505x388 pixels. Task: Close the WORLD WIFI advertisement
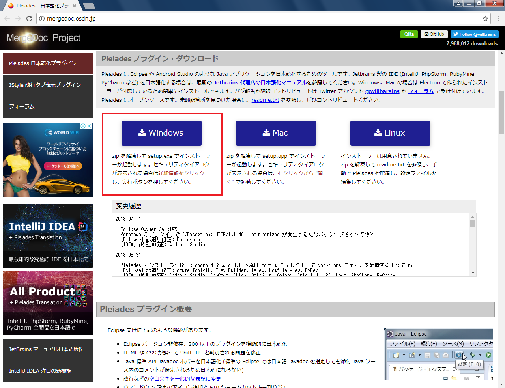click(x=90, y=126)
